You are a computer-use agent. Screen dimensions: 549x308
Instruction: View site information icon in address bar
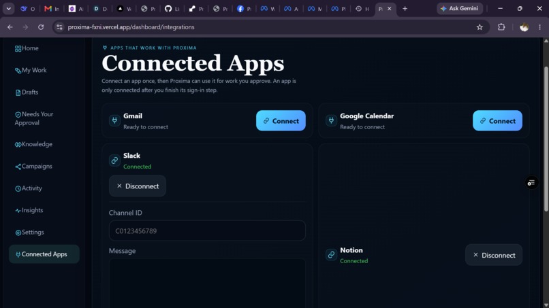[x=59, y=27]
